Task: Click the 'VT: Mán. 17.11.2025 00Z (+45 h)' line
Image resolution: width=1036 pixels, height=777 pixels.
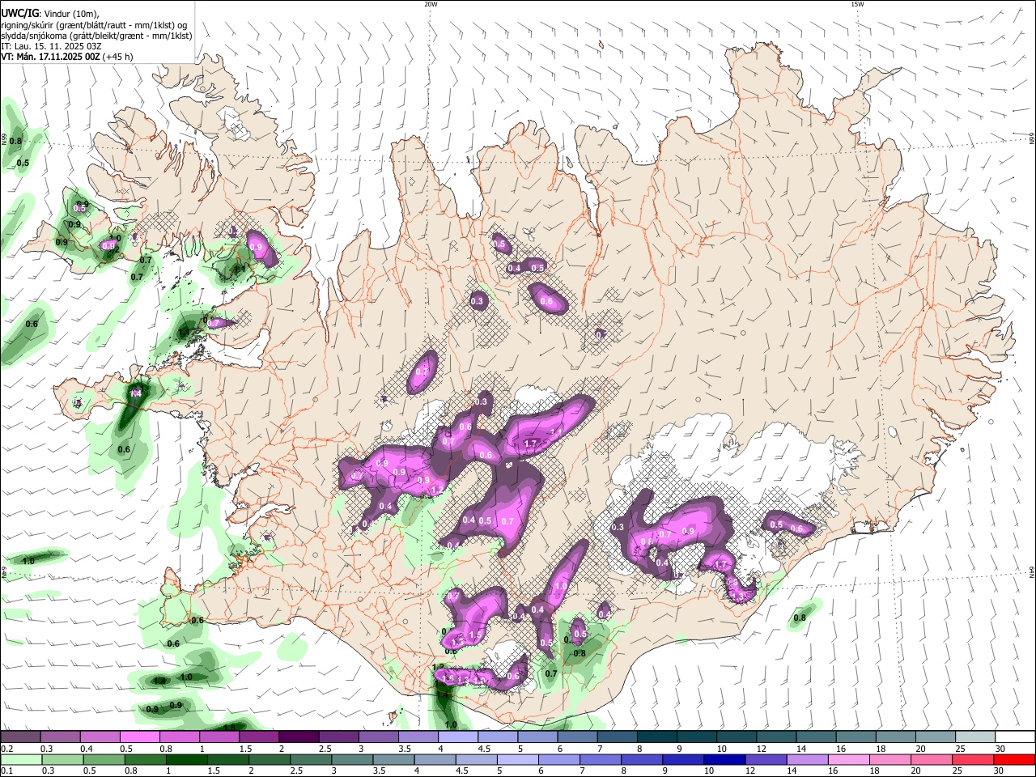Action: coord(67,57)
